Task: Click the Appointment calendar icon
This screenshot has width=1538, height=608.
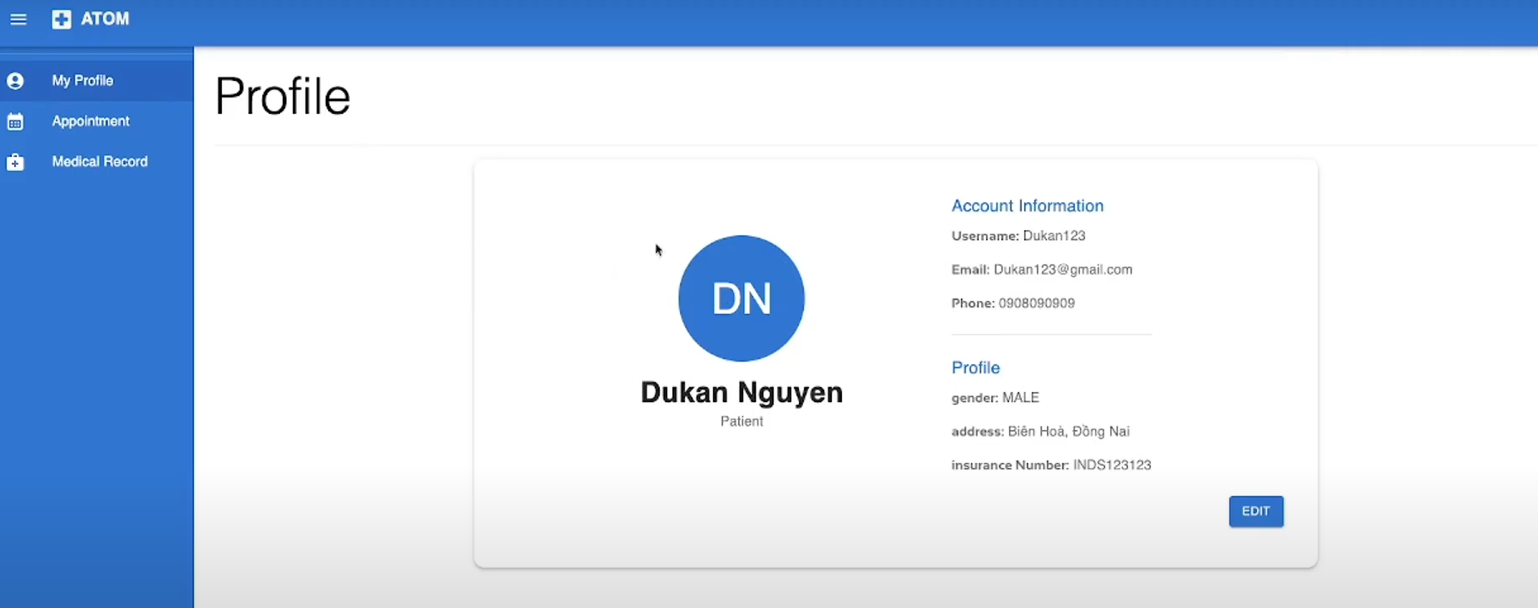Action: (15, 121)
